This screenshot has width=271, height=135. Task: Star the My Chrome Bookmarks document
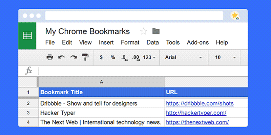click(143, 31)
